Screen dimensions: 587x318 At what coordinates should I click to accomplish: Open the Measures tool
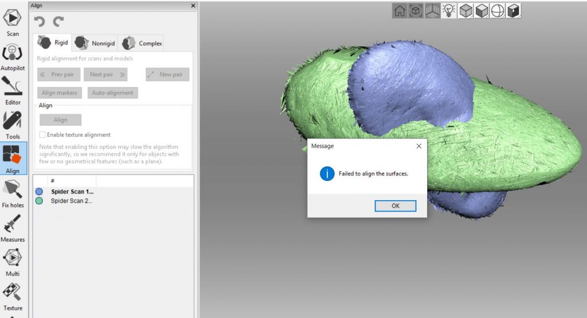point(13,228)
